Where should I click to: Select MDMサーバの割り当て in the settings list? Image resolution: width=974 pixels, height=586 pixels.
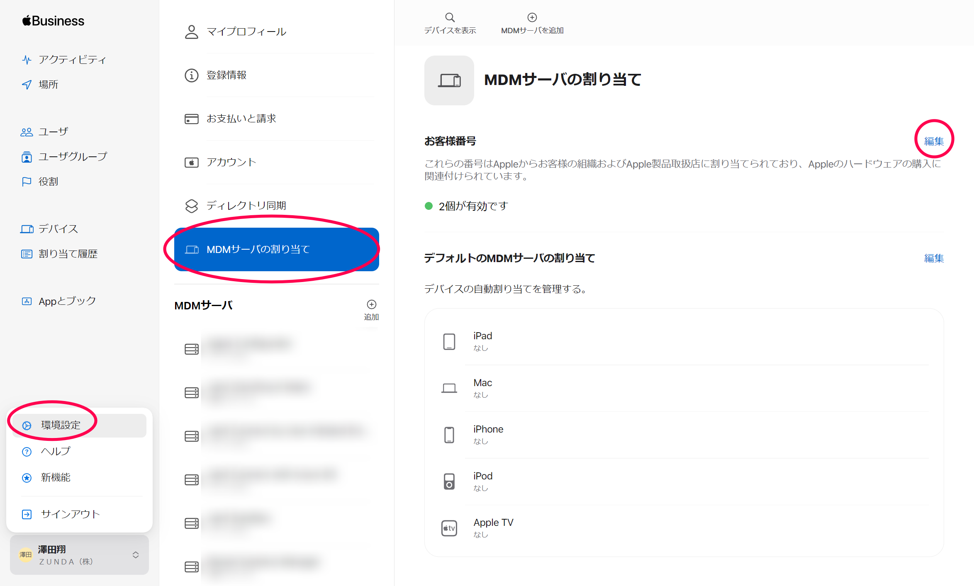coord(277,249)
